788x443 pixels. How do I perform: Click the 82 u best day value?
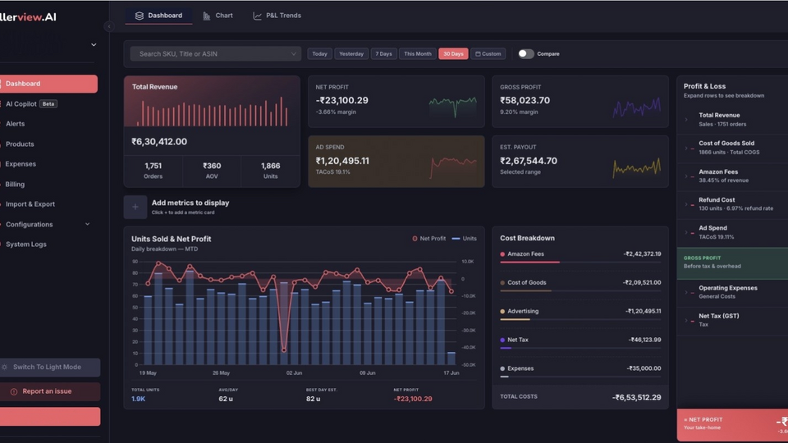[x=313, y=399]
